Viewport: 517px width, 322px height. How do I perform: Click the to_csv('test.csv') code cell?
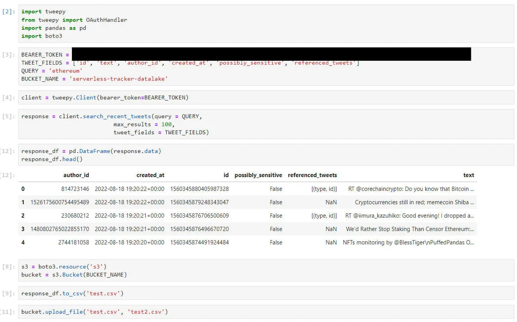pos(266,294)
